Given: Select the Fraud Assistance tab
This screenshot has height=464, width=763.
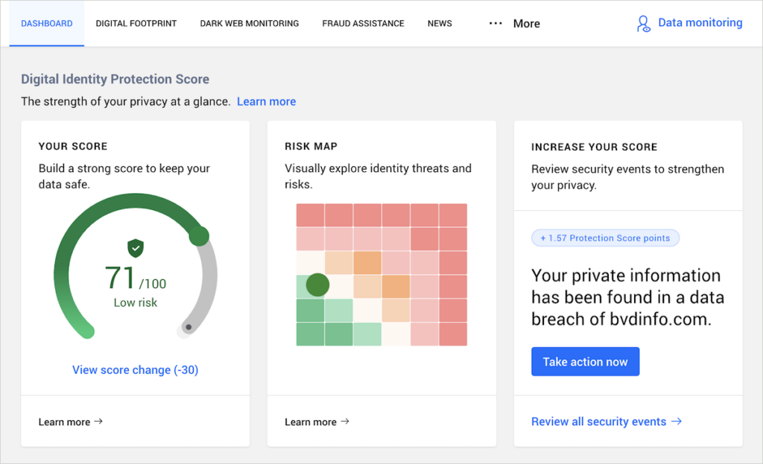Looking at the screenshot, I should click(x=363, y=23).
